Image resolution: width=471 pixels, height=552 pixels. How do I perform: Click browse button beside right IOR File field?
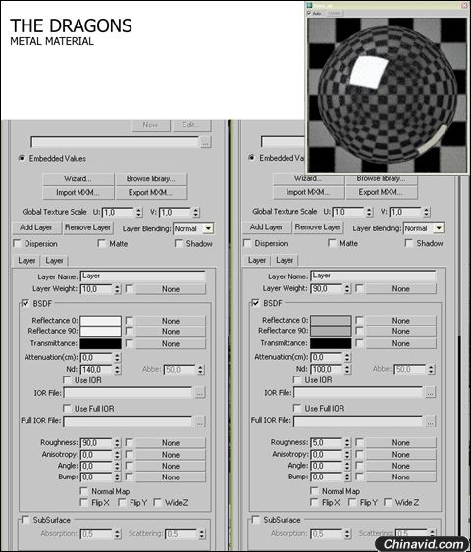430,392
